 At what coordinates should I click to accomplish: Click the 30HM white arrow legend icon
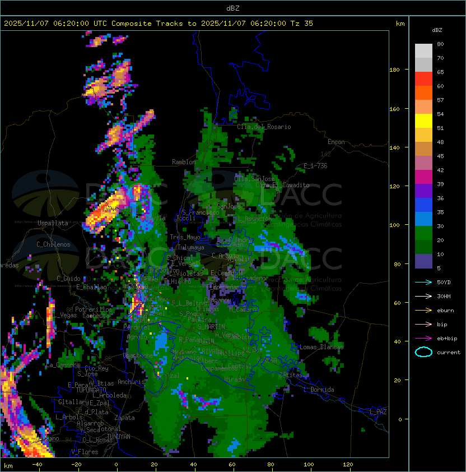[423, 296]
